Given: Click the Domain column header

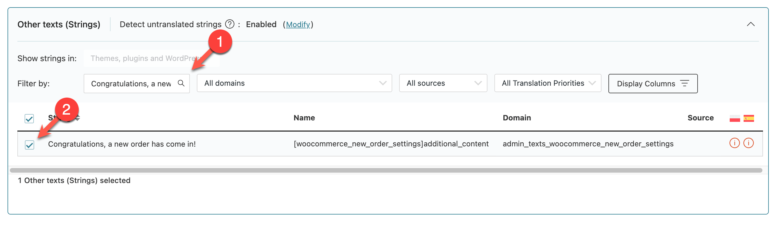Looking at the screenshot, I should [516, 118].
